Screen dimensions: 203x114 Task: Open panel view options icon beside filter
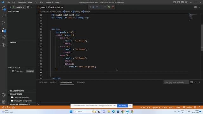point(192,82)
